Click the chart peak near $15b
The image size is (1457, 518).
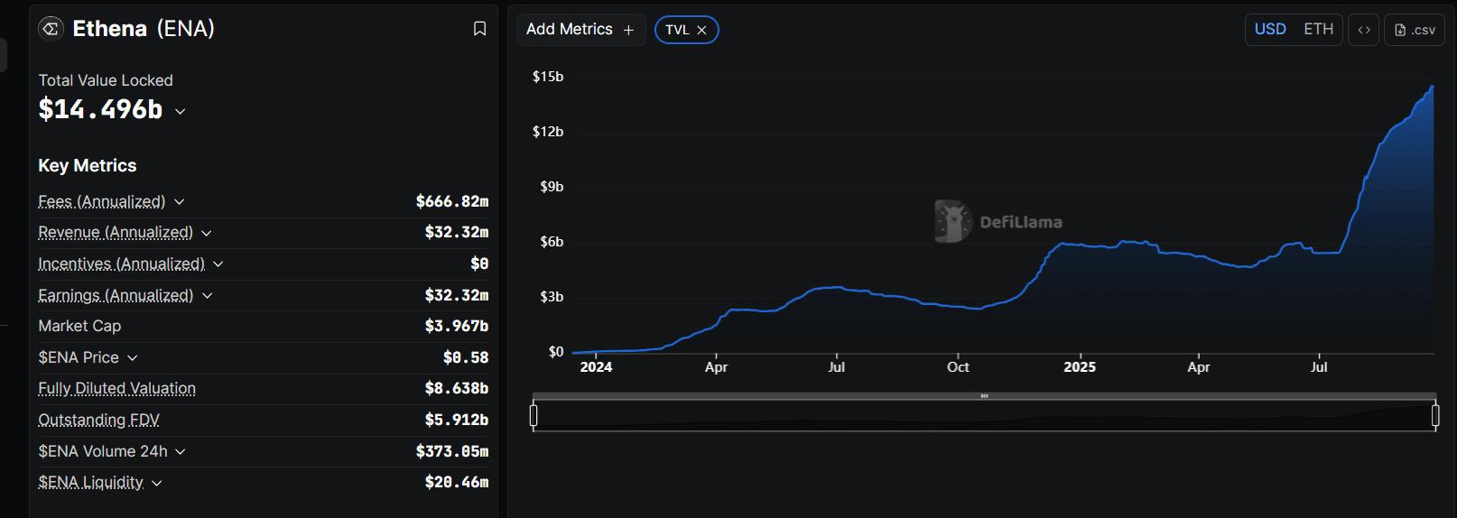click(1432, 88)
